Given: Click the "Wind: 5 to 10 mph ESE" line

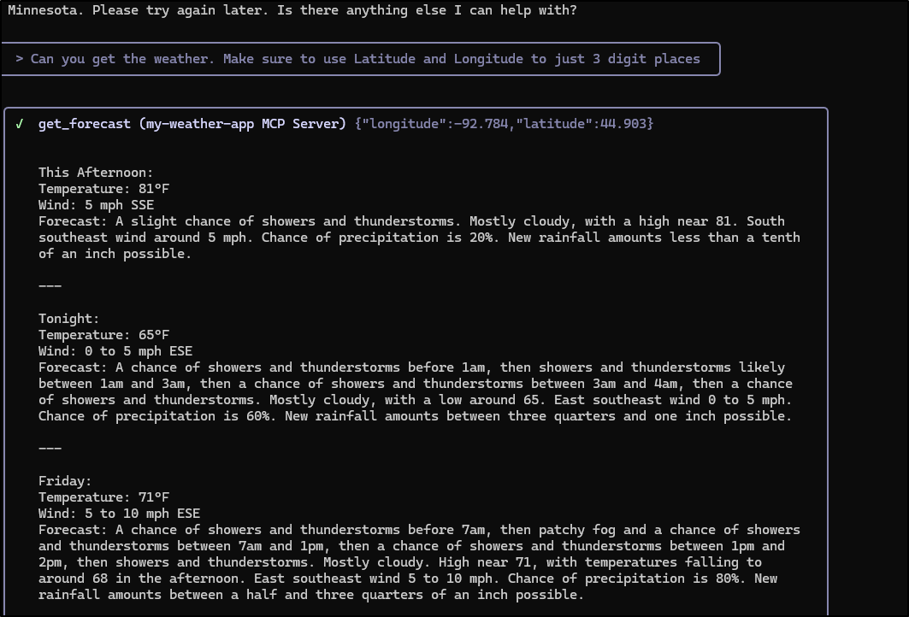Looking at the screenshot, I should pyautogui.click(x=119, y=514).
